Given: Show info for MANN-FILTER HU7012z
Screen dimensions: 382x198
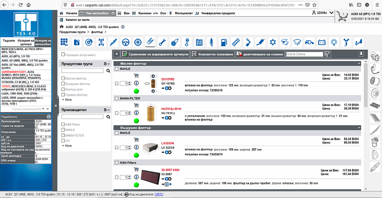Looking at the screenshot, I should pos(136,113).
